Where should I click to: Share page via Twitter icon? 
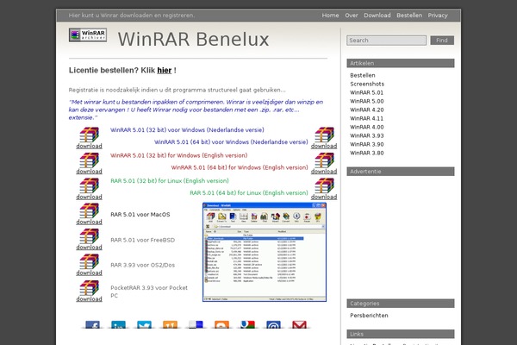(x=144, y=324)
